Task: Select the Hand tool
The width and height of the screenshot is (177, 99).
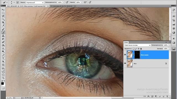Action: click(x=3, y=75)
